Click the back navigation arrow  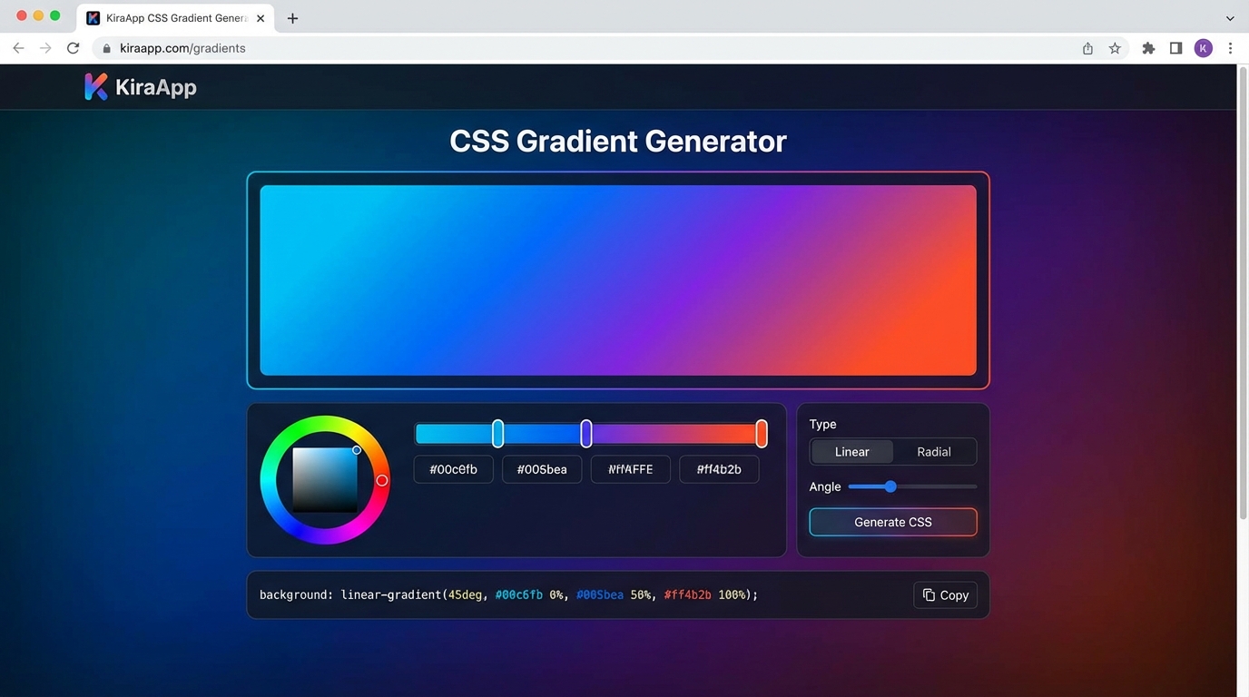(x=18, y=48)
